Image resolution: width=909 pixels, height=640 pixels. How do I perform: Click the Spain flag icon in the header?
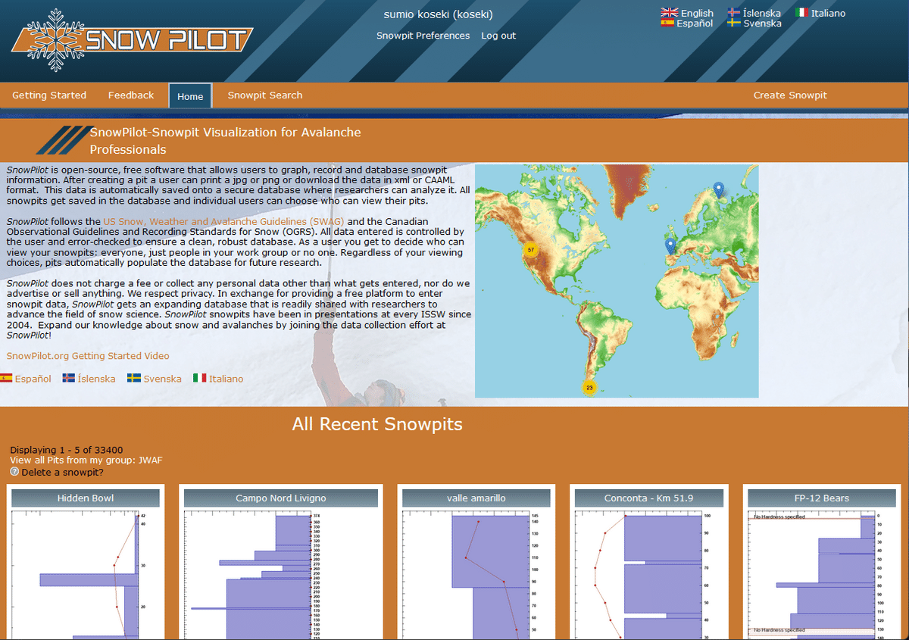pos(667,23)
